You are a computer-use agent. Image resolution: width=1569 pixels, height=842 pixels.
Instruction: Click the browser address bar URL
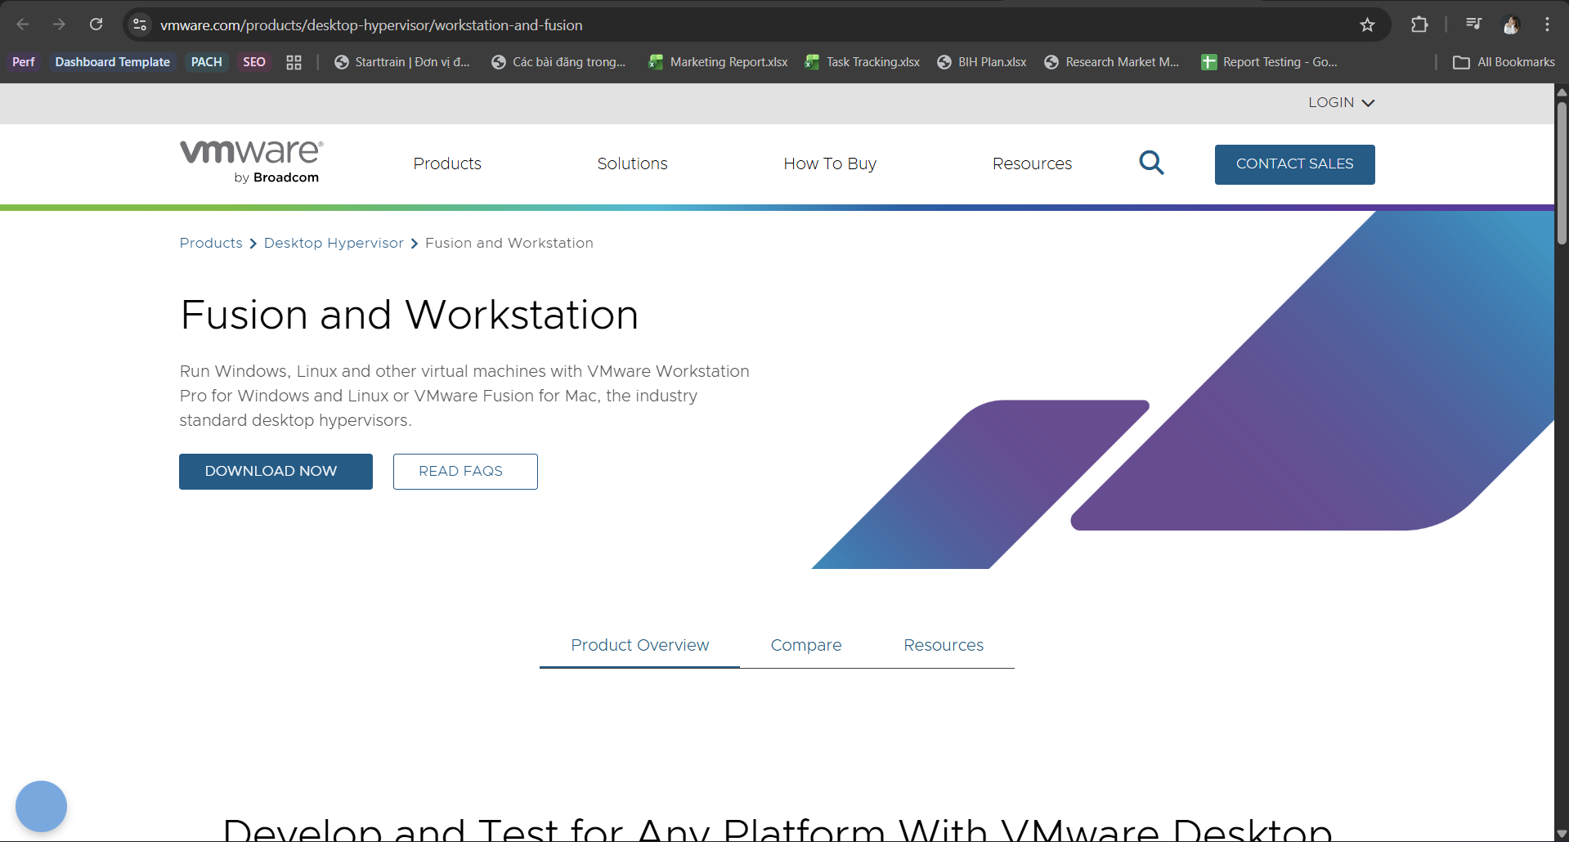click(371, 25)
